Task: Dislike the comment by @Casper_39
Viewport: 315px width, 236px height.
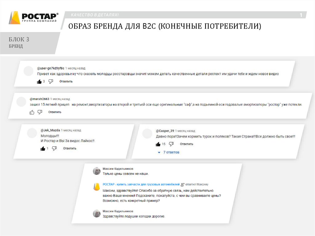Action: click(171, 144)
